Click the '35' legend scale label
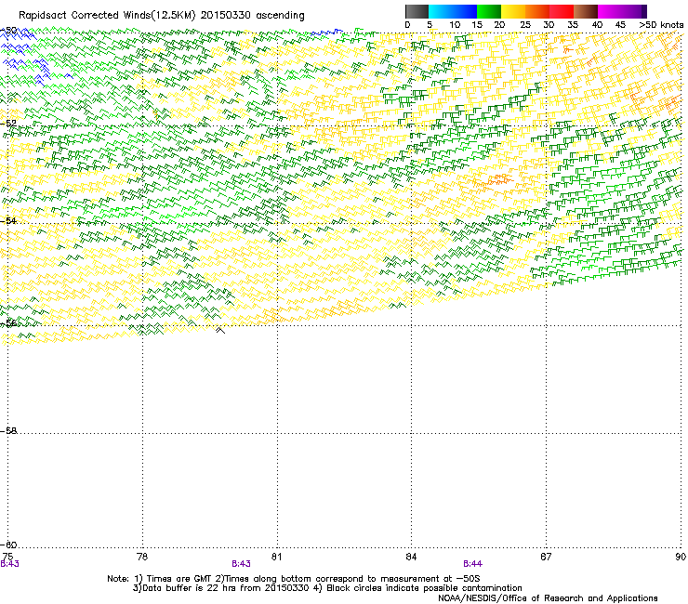This screenshot has height=604, width=688. pos(573,25)
